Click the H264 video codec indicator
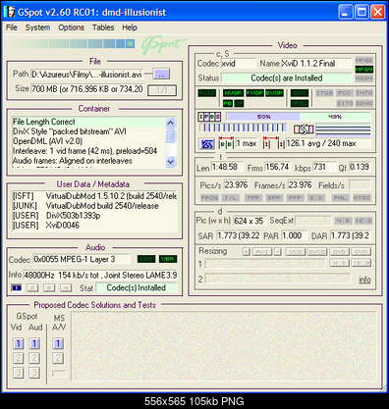Image resolution: width=389 pixels, height=409 pixels. click(363, 78)
